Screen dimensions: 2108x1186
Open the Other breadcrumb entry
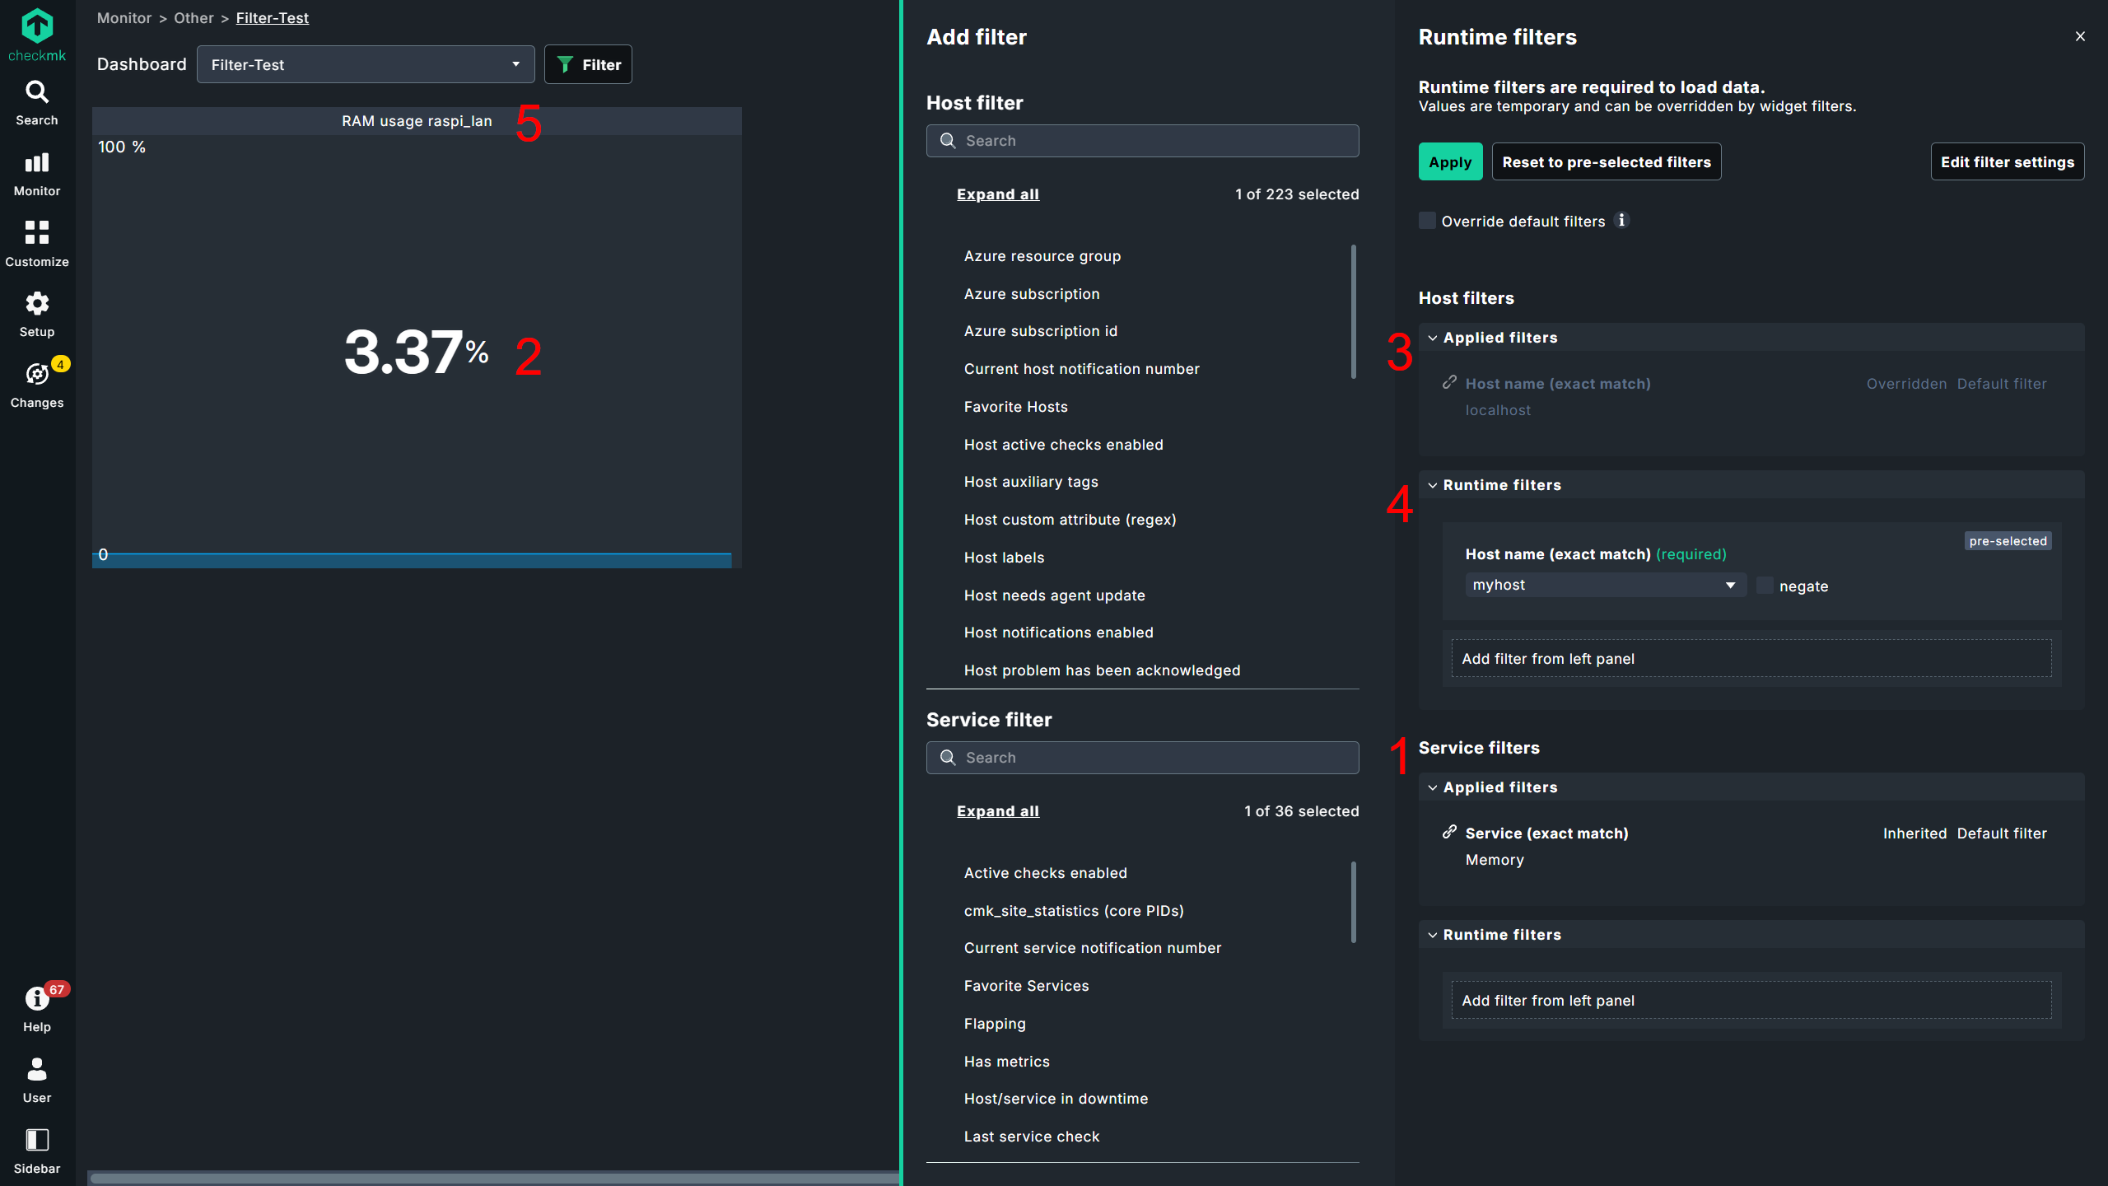pyautogui.click(x=194, y=17)
